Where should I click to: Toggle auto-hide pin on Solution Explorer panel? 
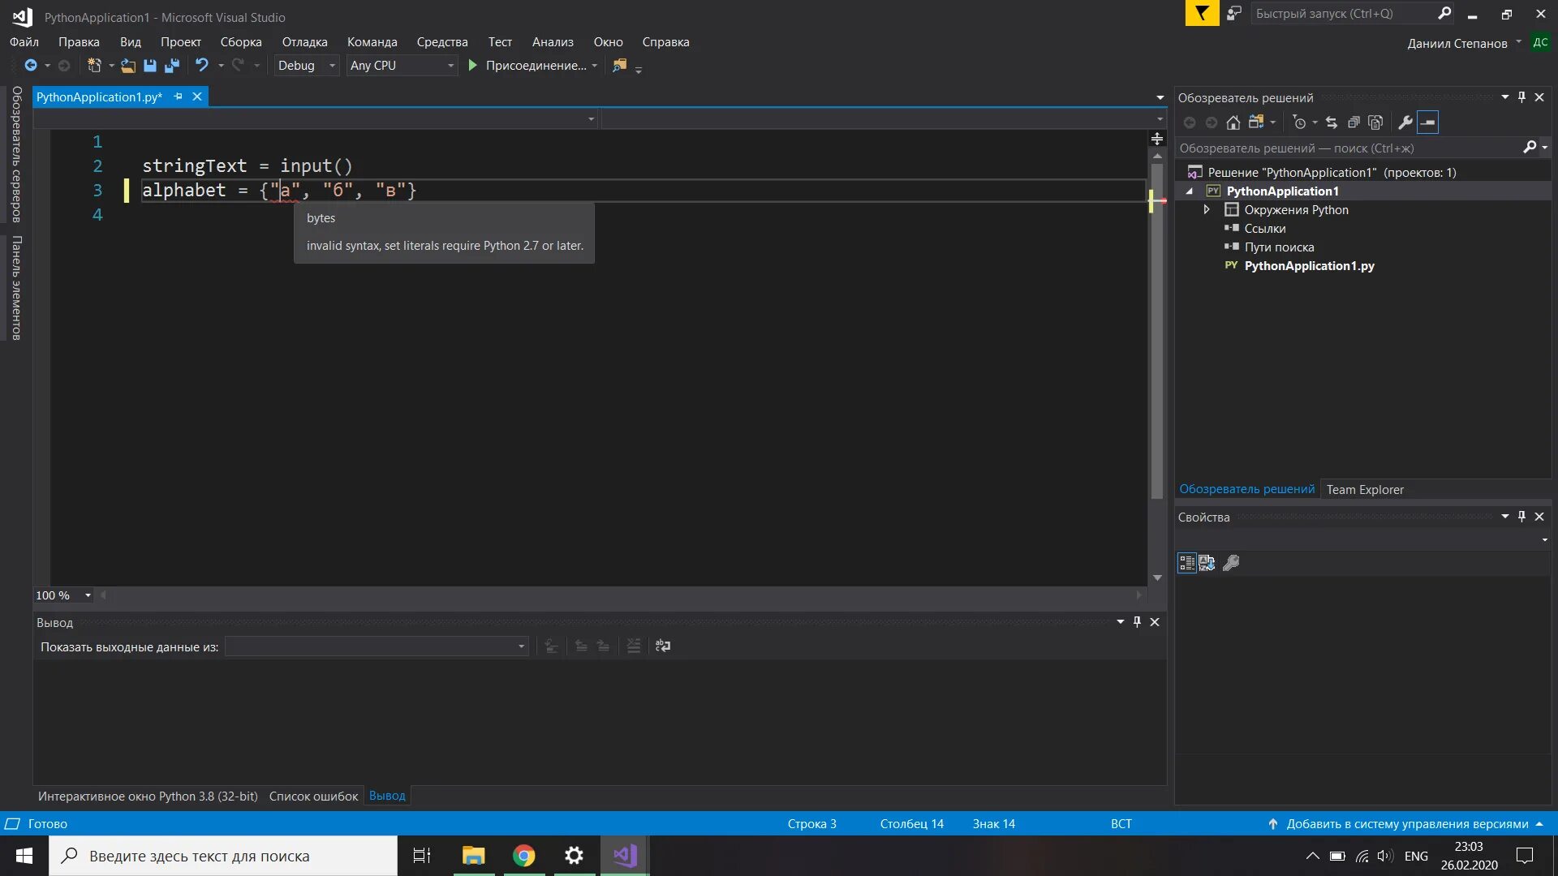point(1521,97)
